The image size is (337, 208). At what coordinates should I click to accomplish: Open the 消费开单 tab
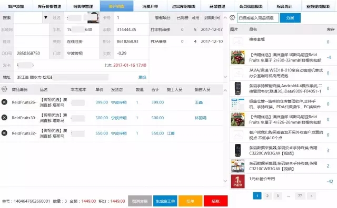click(x=150, y=6)
